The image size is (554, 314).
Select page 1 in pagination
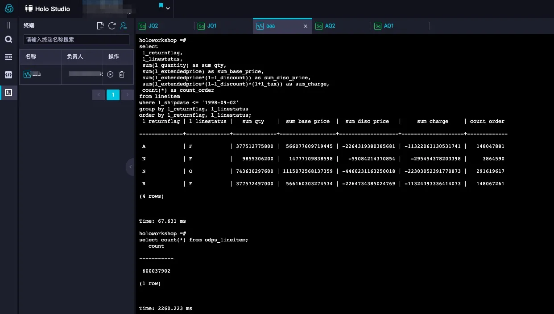coord(113,94)
